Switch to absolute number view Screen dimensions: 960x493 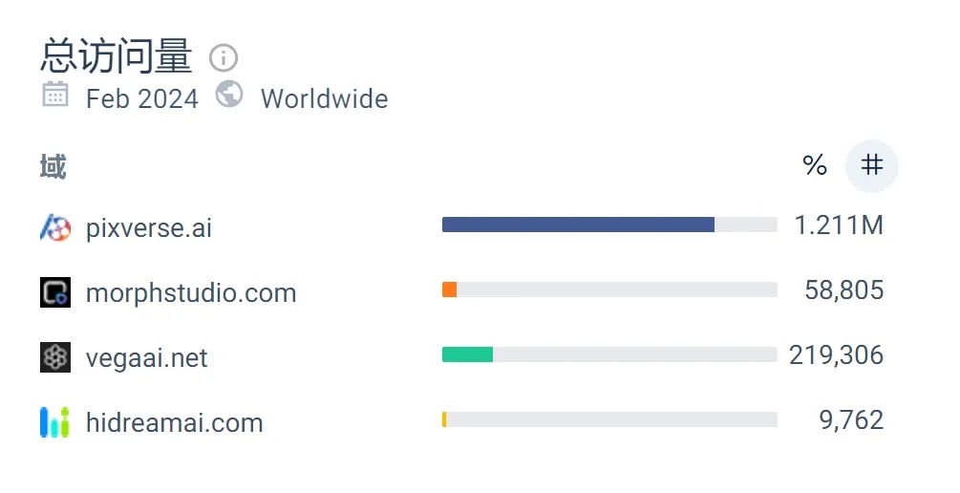[872, 166]
